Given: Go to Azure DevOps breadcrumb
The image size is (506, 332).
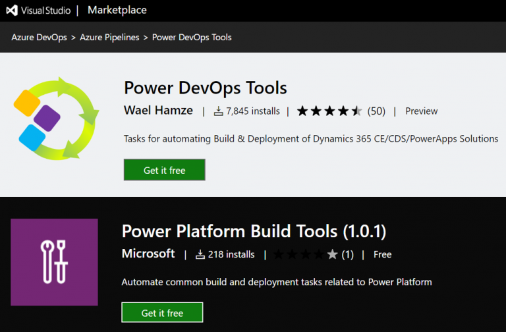Looking at the screenshot, I should tap(39, 38).
